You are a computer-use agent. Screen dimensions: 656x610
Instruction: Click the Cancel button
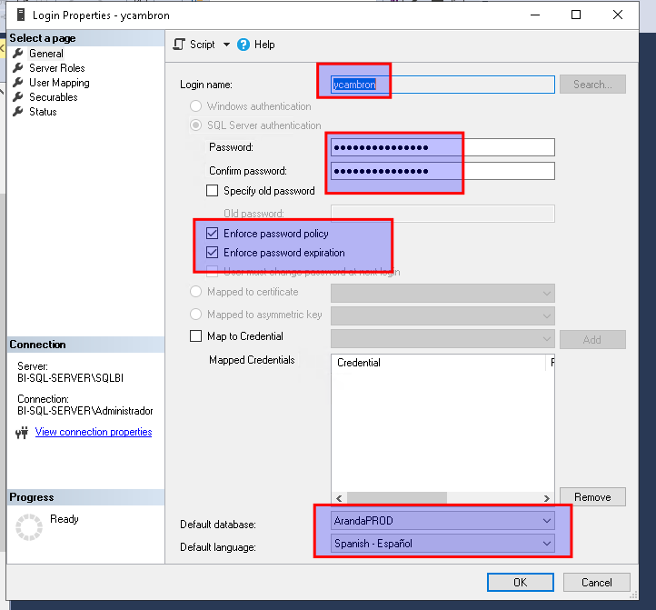point(596,582)
